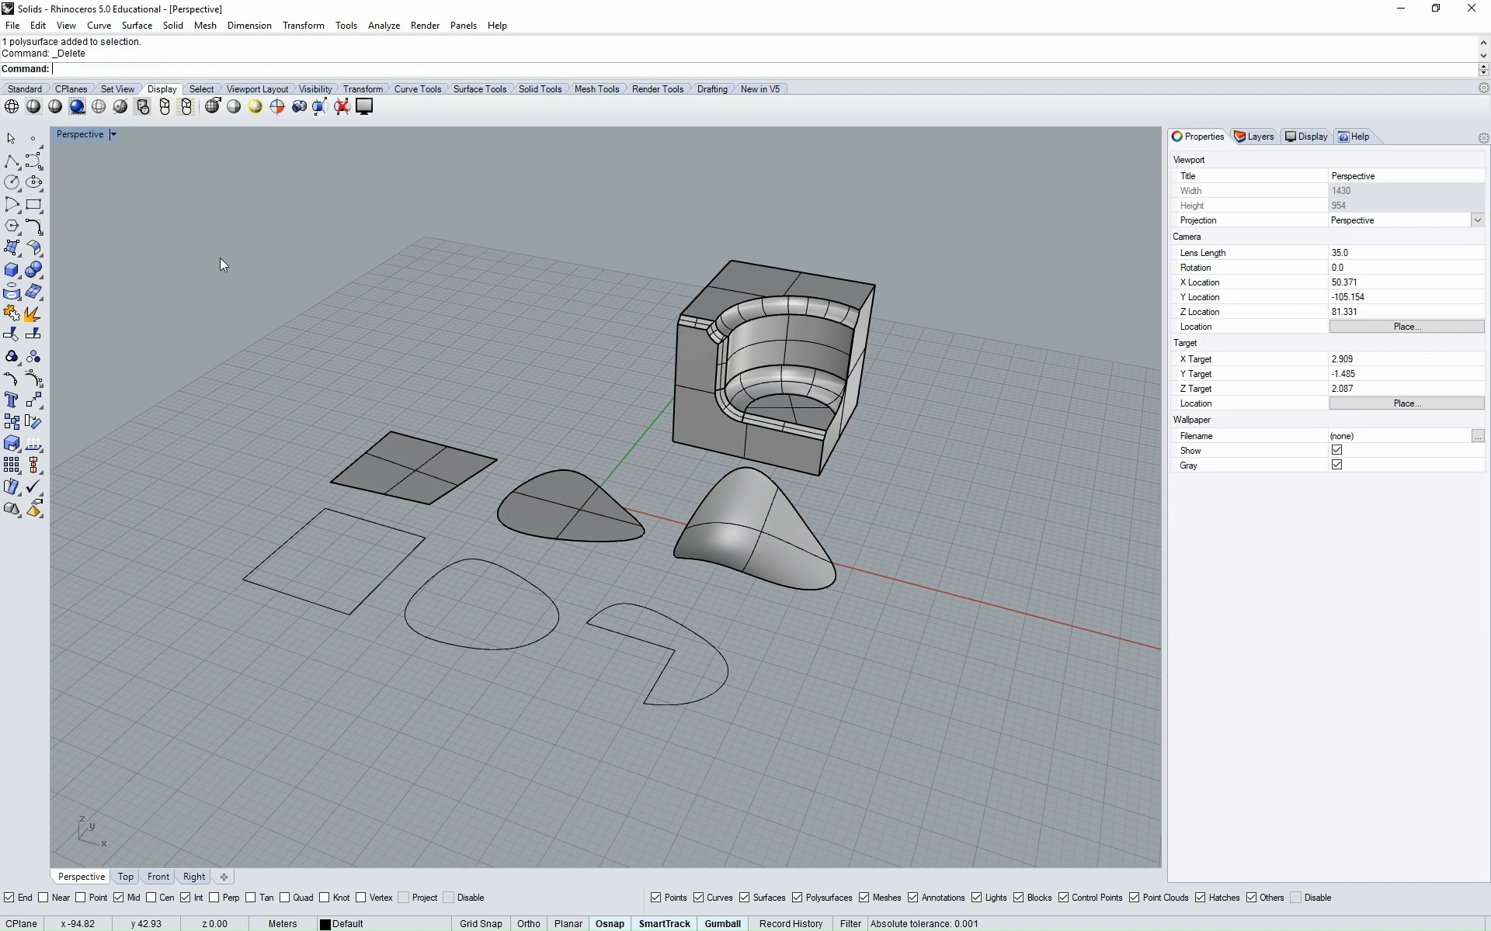
Task: Toggle the Planar constraint mode
Action: [567, 923]
